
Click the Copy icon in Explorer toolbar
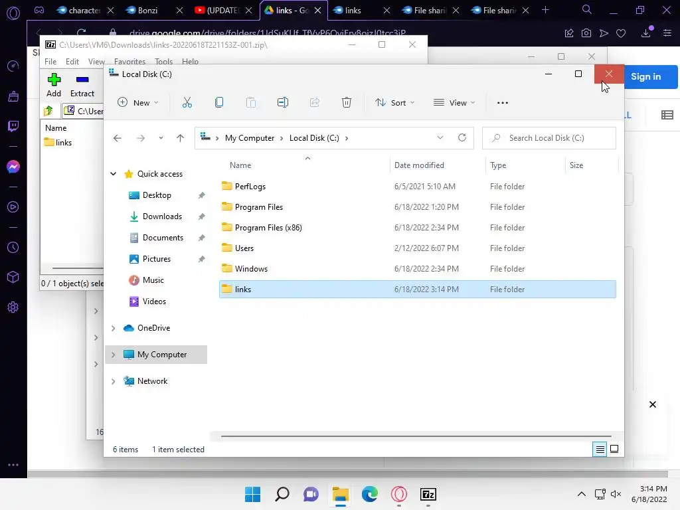[x=219, y=103]
